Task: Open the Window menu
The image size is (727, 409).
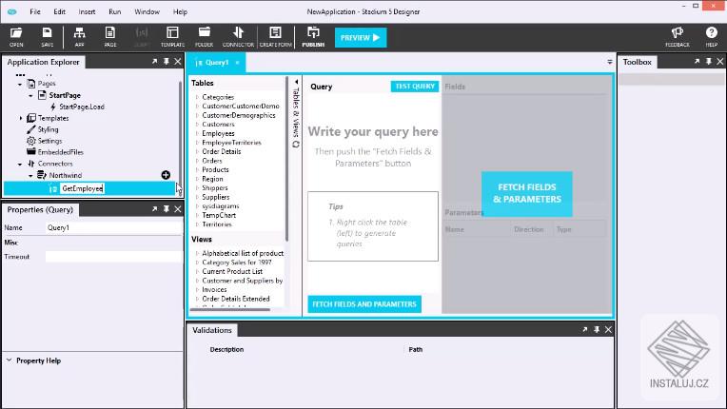Action: [x=147, y=11]
